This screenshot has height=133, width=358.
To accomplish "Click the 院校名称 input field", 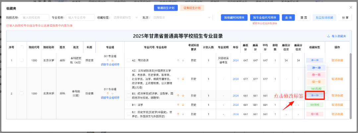I will (x=34, y=18).
